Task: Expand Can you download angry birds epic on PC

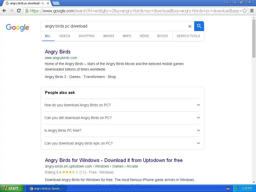Action: coord(122,143)
